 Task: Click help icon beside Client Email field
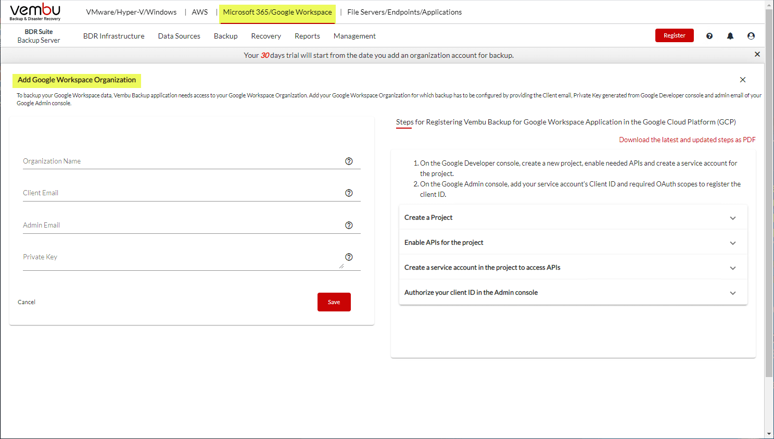[x=349, y=193]
